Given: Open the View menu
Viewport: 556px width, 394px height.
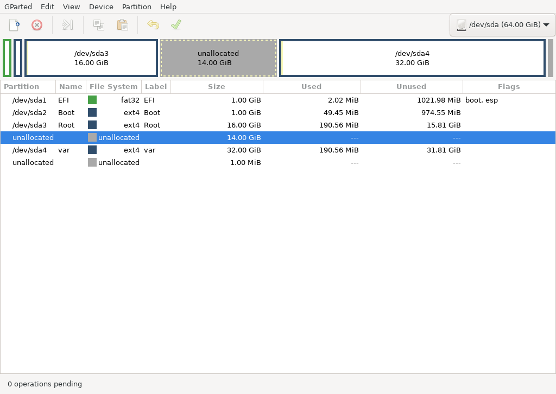Looking at the screenshot, I should [x=71, y=7].
